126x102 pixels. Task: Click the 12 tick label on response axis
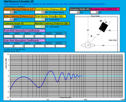click(8, 55)
